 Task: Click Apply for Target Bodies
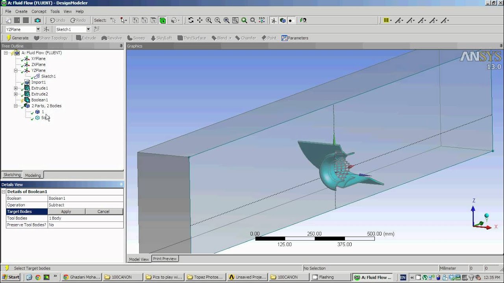point(66,211)
